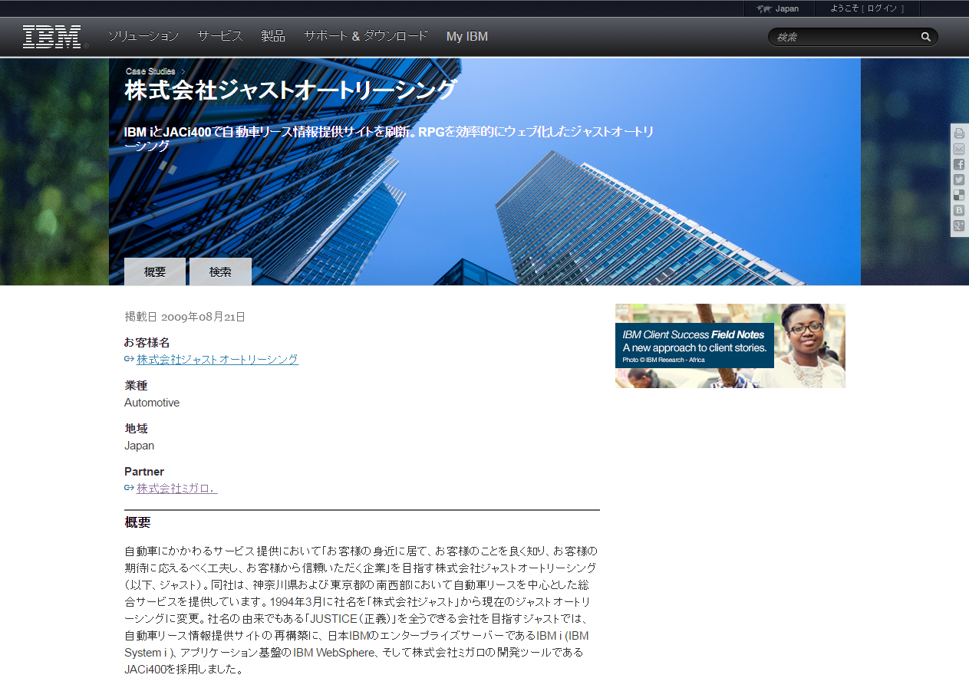Click the Automotive industry text
The height and width of the screenshot is (688, 969).
click(x=152, y=403)
